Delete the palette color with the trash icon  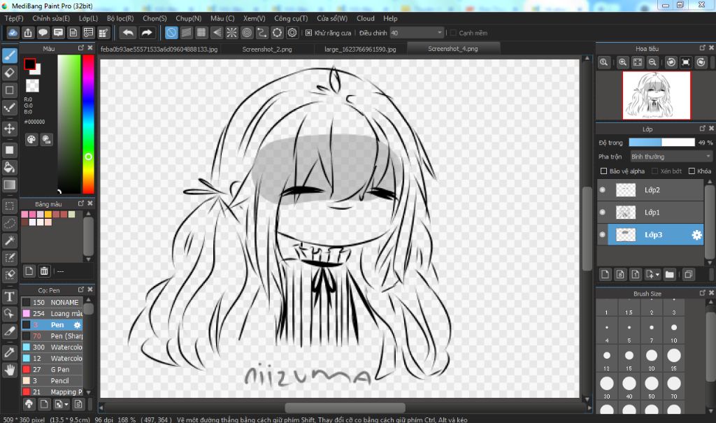click(x=44, y=271)
